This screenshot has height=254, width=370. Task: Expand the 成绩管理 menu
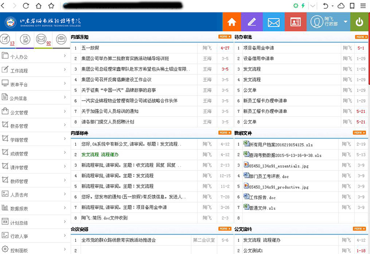pyautogui.click(x=35, y=153)
